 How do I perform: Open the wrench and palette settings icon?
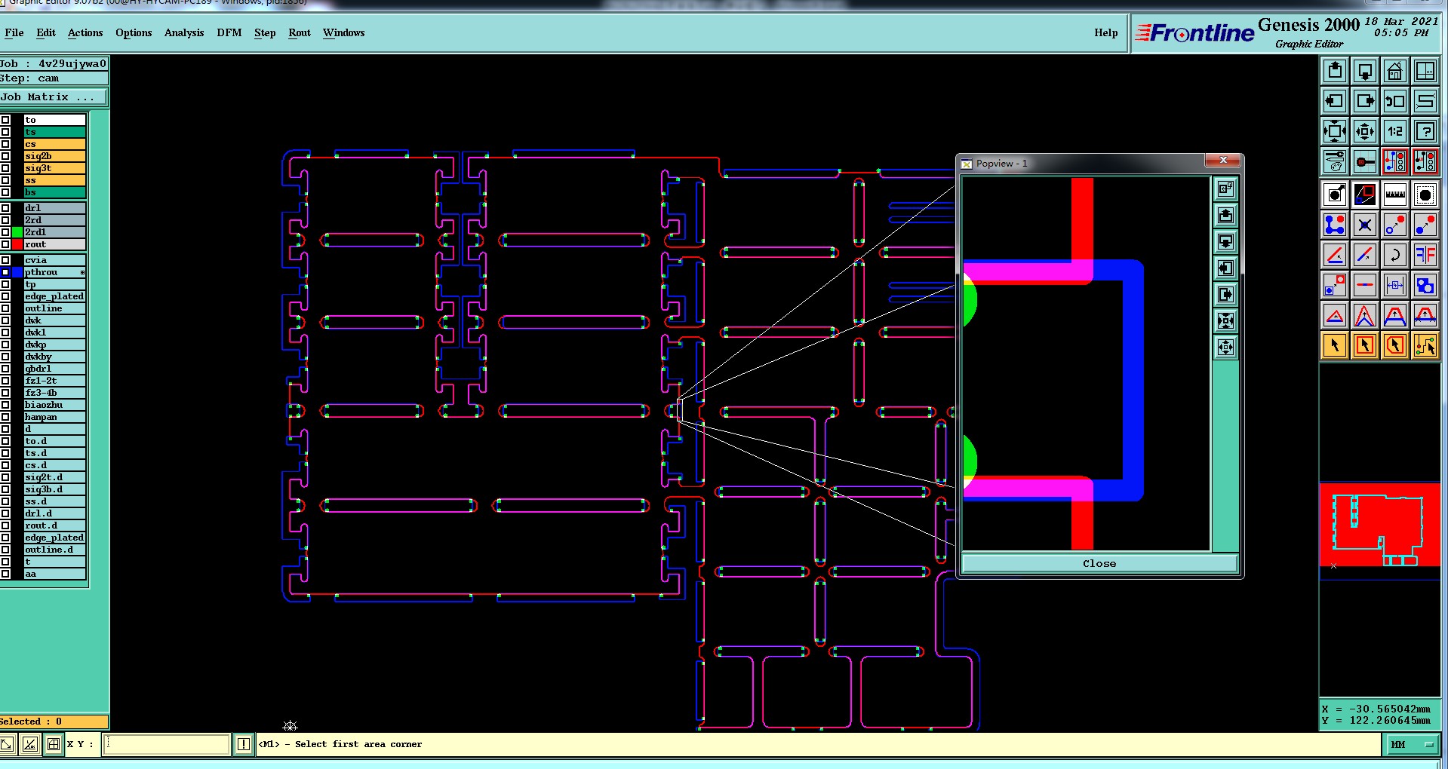[x=1335, y=161]
